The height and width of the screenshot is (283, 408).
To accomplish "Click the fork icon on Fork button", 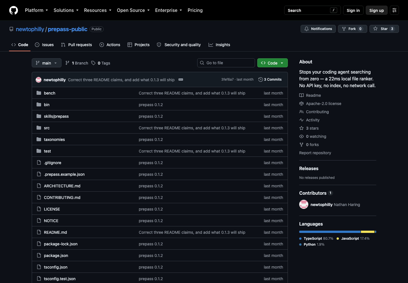I will click(x=344, y=29).
